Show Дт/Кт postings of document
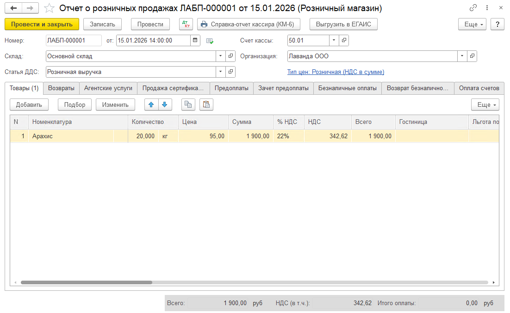Screen dimensions: 510x313 point(186,25)
